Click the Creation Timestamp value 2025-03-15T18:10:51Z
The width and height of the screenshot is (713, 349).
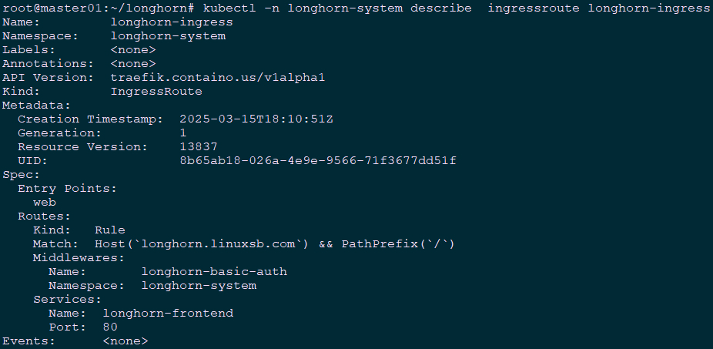(256, 119)
